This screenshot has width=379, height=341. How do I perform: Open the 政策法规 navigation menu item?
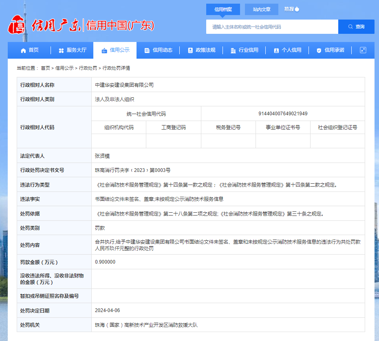pyautogui.click(x=202, y=50)
